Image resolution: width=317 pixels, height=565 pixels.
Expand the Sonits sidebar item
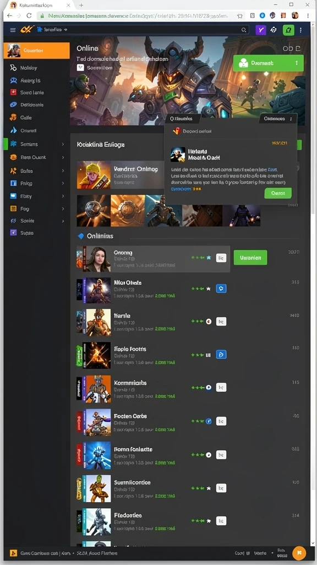coord(63,221)
